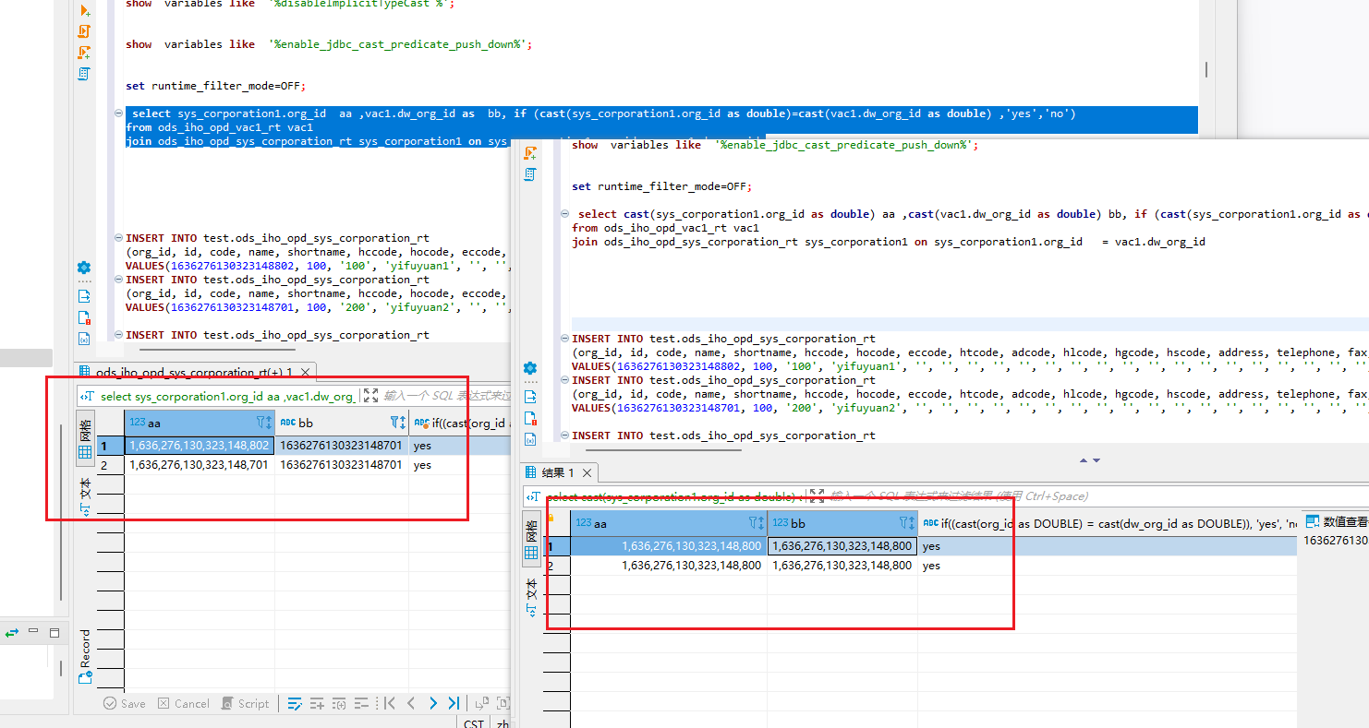The width and height of the screenshot is (1369, 728).
Task: Close the ods_iho_opd_sys_corporation_rt result tab
Action: click(304, 373)
